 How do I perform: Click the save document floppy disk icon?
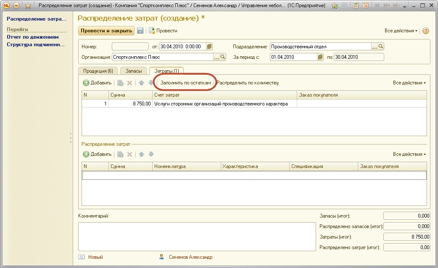point(140,31)
